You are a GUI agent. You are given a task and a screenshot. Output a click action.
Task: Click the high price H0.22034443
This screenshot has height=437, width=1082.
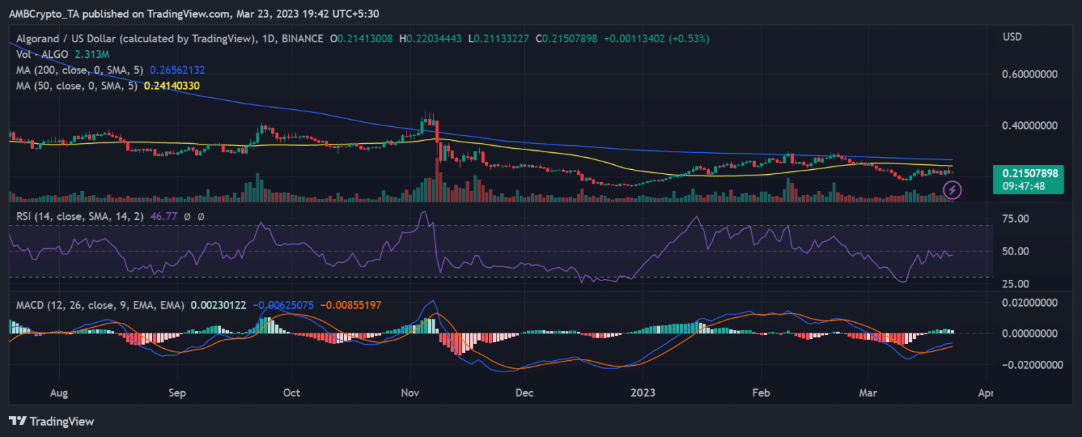(x=430, y=39)
